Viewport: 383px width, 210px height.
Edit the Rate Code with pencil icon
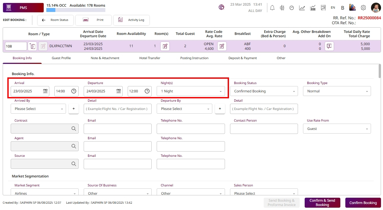coord(222,46)
